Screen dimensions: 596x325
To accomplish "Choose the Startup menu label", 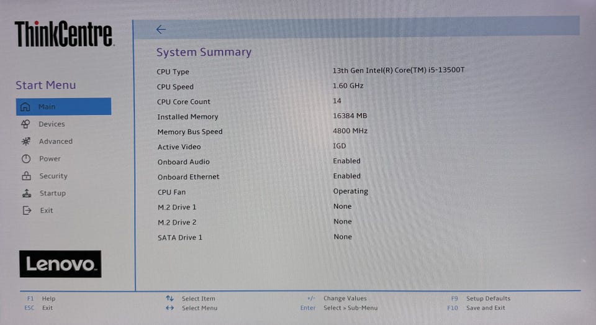I will point(53,193).
